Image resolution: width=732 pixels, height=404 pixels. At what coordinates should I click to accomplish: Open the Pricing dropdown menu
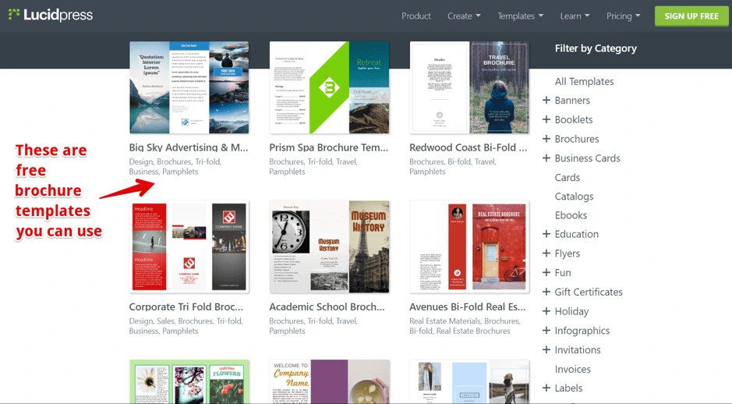(x=623, y=16)
